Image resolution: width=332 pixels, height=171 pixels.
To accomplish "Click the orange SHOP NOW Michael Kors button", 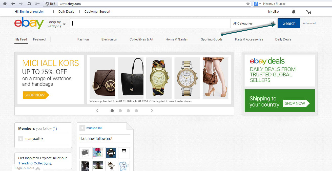I will 36,95.
